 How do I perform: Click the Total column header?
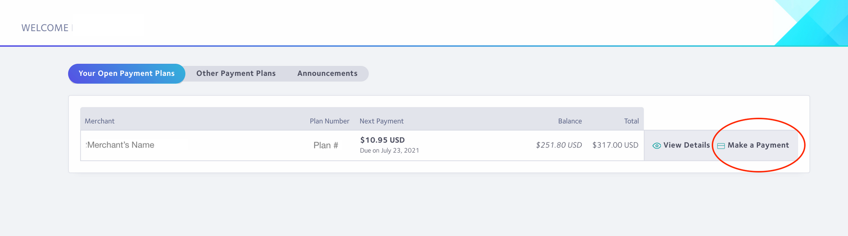[631, 121]
